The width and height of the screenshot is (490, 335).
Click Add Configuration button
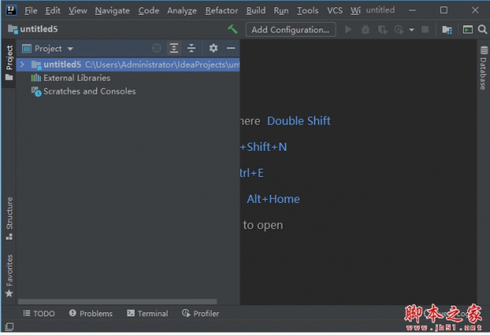coord(291,29)
